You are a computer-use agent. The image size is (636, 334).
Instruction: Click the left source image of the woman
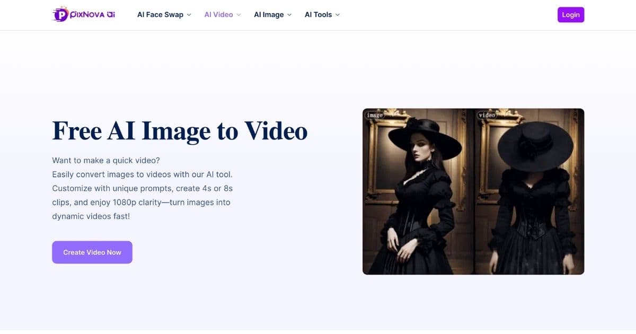coord(418,191)
